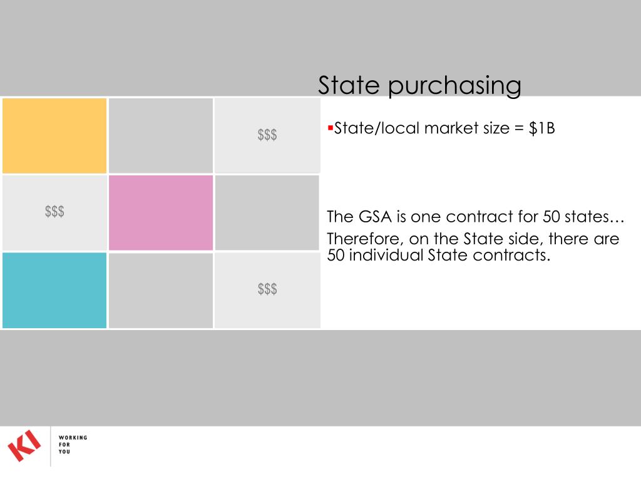This screenshot has height=481, width=641.
Task: Click the $1B amount text
Action: (541, 128)
